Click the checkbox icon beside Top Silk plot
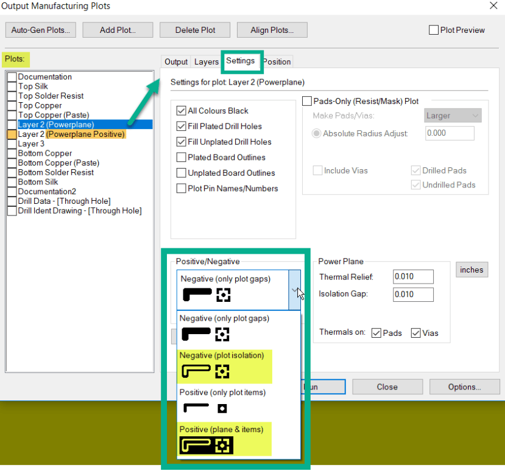The height and width of the screenshot is (471, 505). [x=12, y=86]
